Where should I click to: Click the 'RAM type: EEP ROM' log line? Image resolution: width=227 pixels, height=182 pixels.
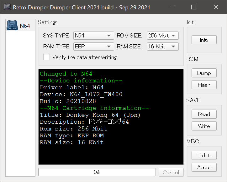click(x=72, y=135)
